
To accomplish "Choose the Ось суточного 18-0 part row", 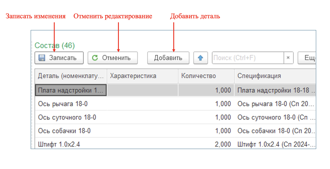I will click(67, 117).
